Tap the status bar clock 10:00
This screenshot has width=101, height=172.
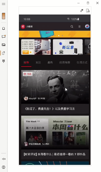27,19
